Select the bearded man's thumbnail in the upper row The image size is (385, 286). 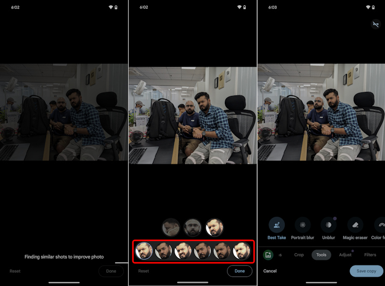(215, 227)
